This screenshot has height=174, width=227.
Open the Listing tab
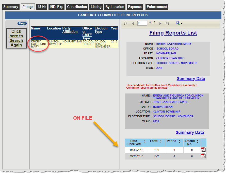(96, 7)
